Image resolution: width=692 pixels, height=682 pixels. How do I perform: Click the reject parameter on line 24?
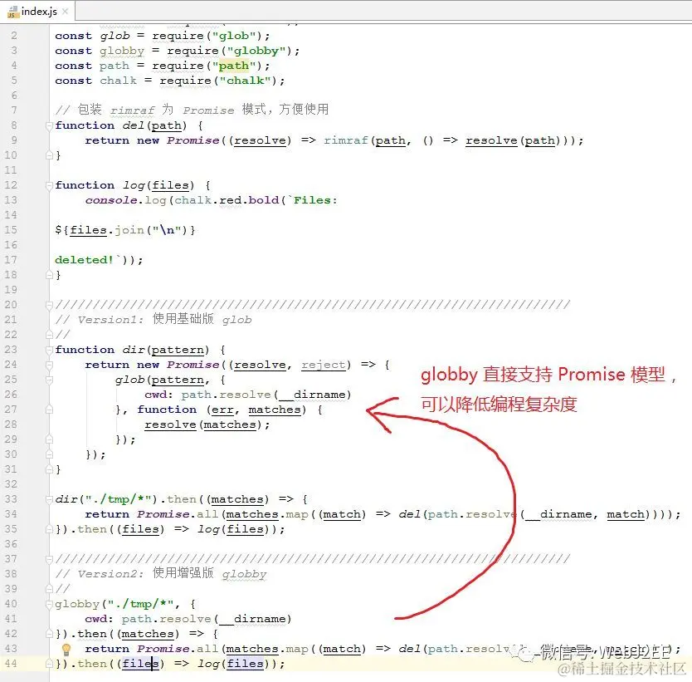[324, 365]
